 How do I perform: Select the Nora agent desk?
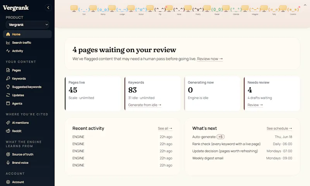[x=175, y=10]
